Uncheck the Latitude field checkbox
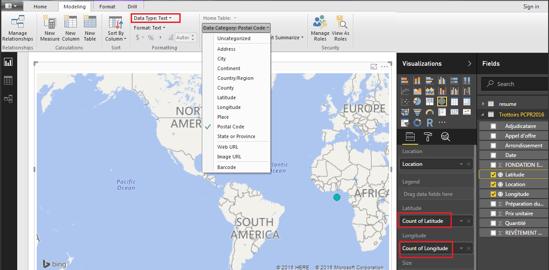Viewport: 549px width, 270px height. point(493,175)
